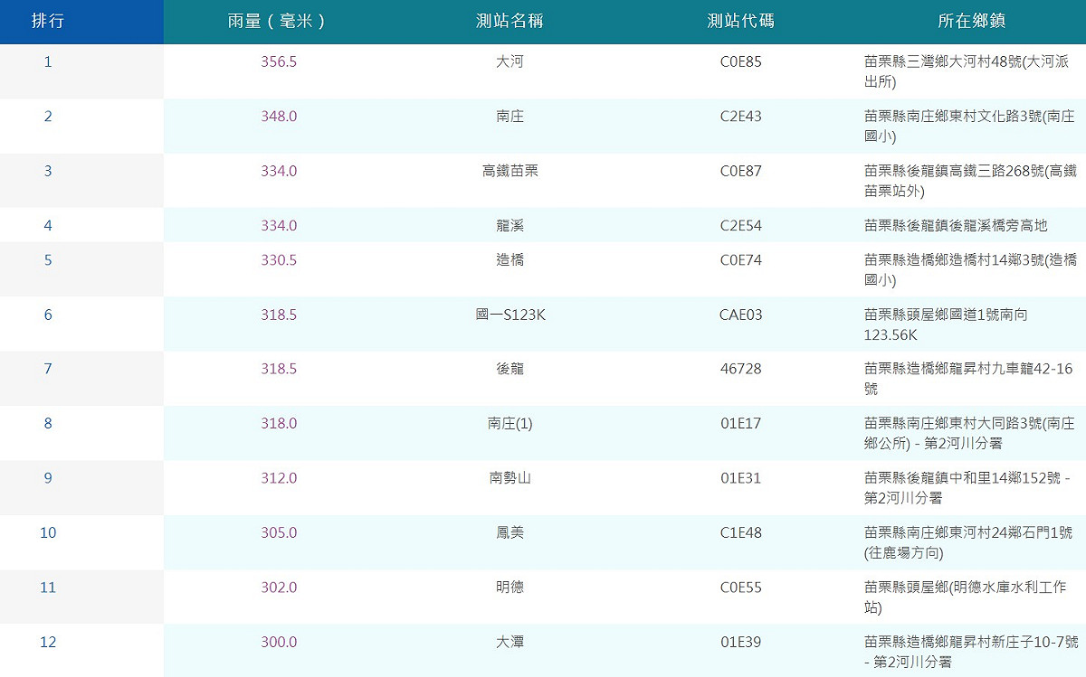
Task: Click station name 大潭
Action: (x=510, y=643)
